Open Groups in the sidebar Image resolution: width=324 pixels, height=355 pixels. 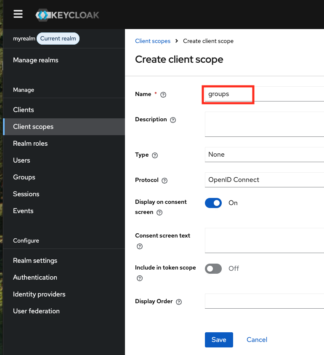[x=64, y=177]
